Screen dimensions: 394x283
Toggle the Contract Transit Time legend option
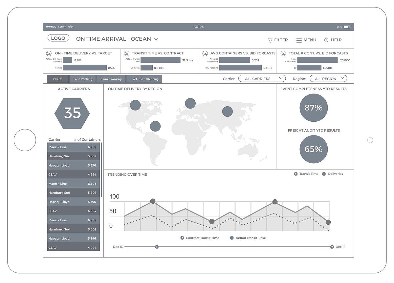[182, 238]
